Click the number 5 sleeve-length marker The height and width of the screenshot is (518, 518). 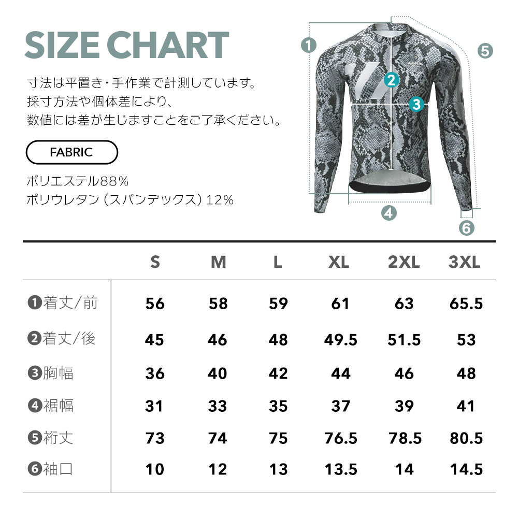tap(485, 51)
